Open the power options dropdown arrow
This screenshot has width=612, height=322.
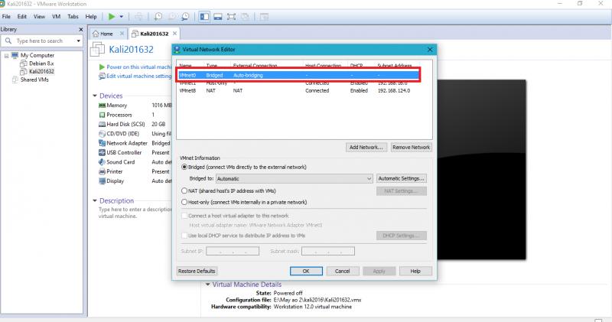[122, 16]
